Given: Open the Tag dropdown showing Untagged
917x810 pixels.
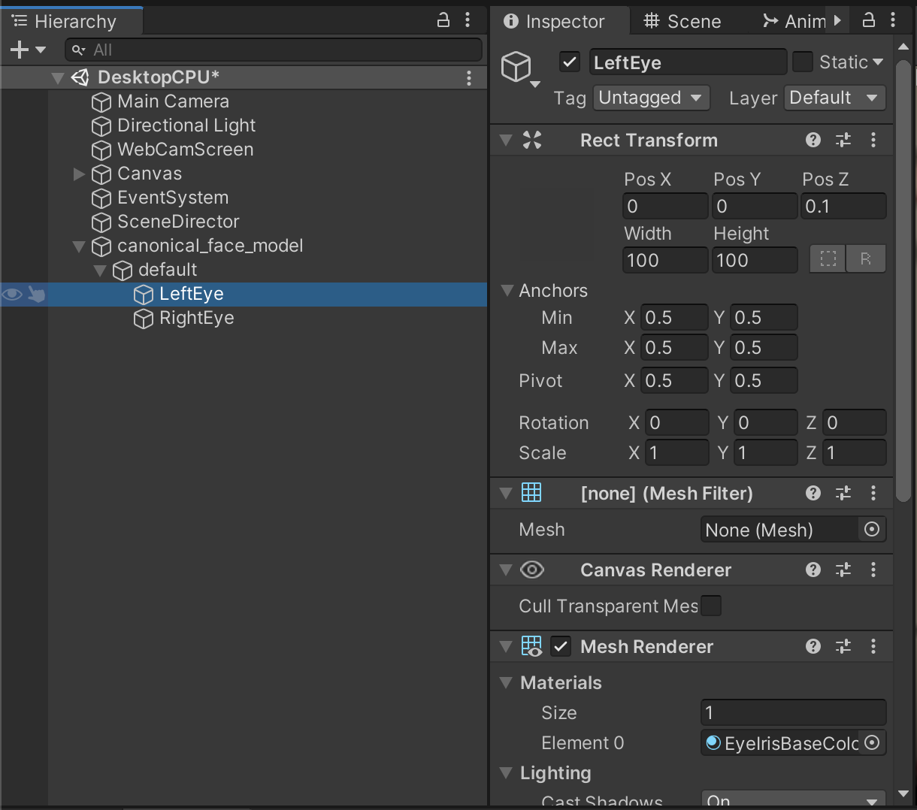Looking at the screenshot, I should pyautogui.click(x=651, y=98).
